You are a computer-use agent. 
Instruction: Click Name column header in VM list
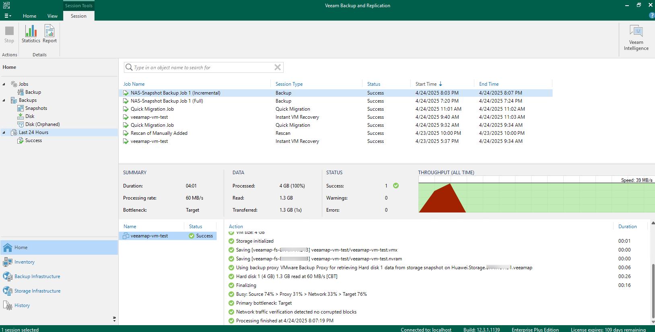click(x=130, y=227)
